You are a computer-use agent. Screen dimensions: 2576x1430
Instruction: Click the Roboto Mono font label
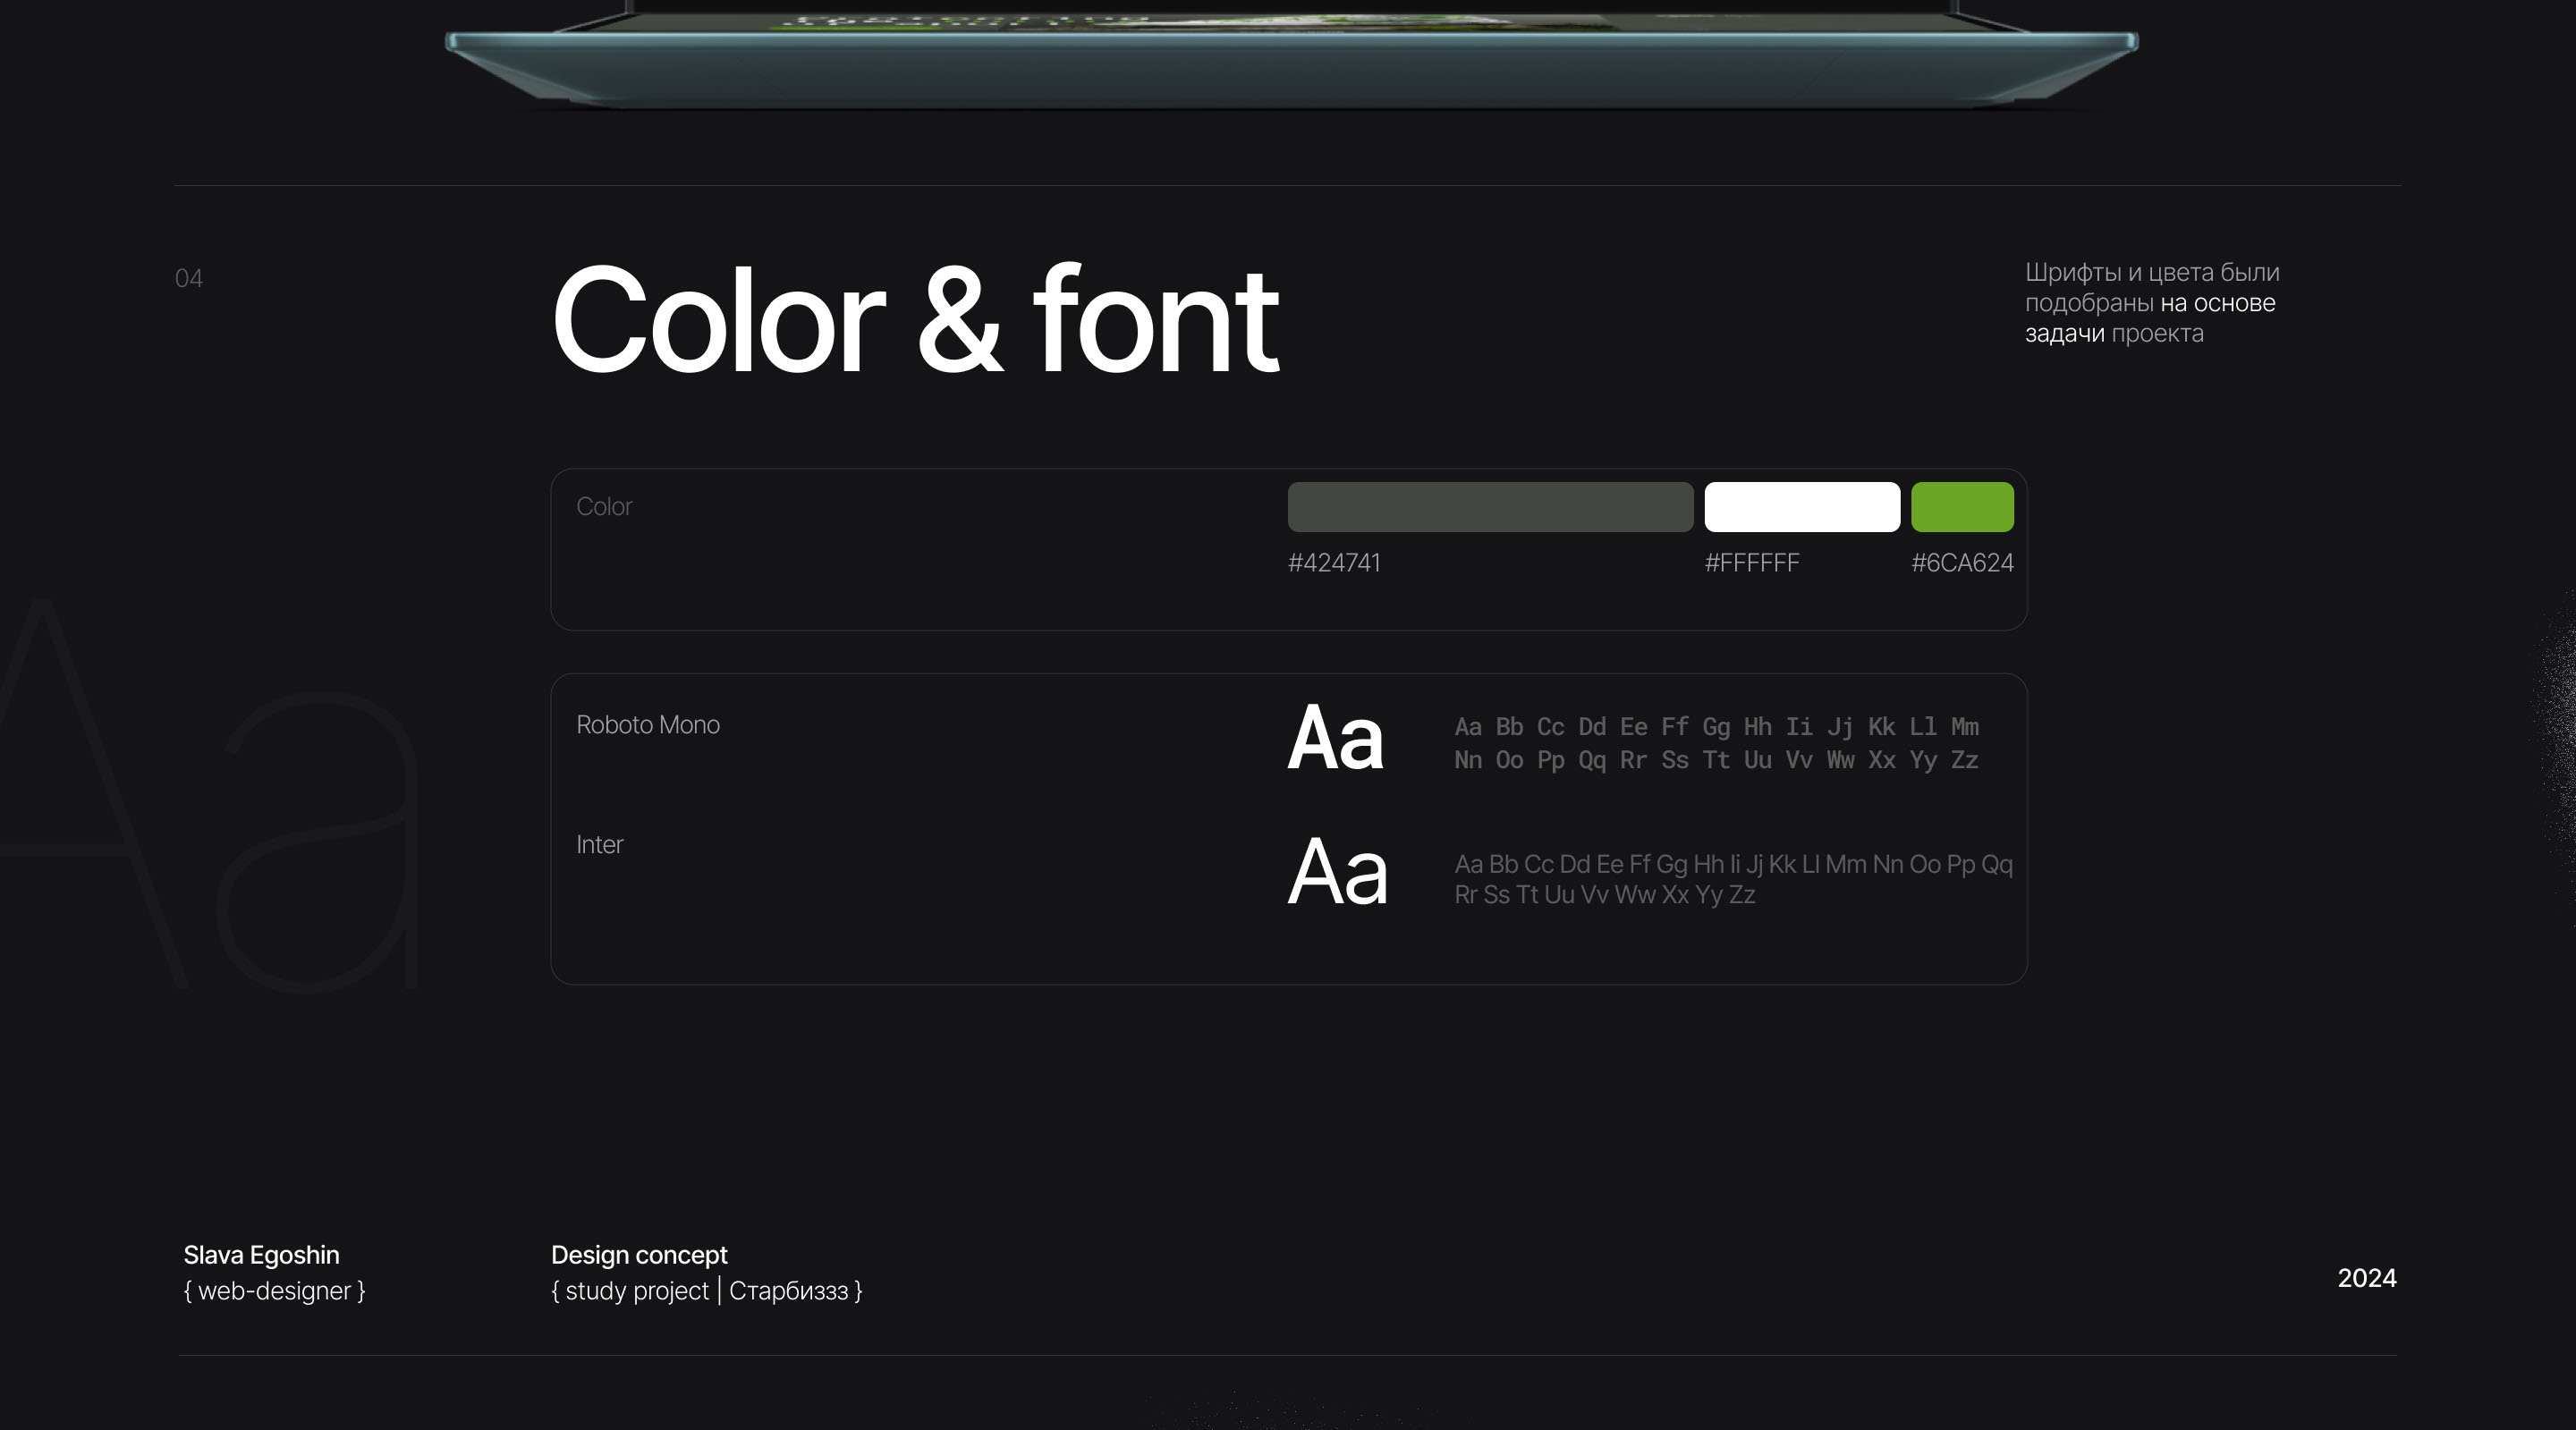coord(648,725)
